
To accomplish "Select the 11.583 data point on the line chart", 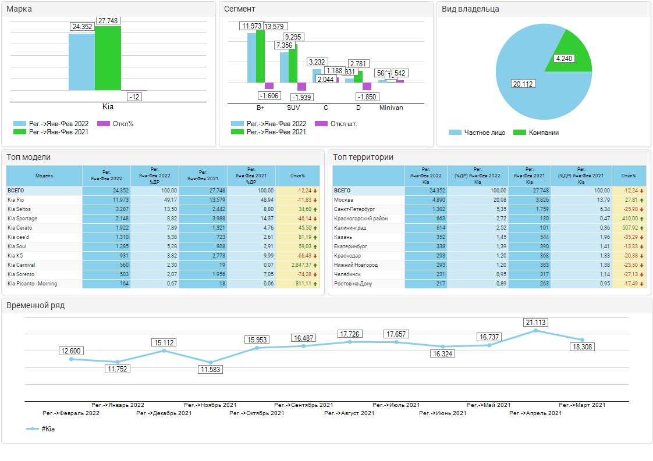I will (x=211, y=363).
